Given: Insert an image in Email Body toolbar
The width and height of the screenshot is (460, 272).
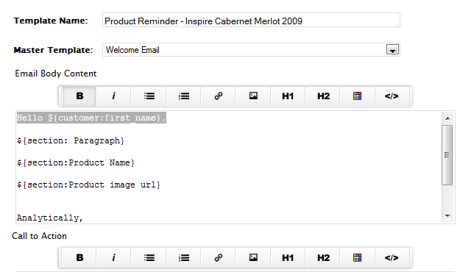Looking at the screenshot, I should [253, 96].
